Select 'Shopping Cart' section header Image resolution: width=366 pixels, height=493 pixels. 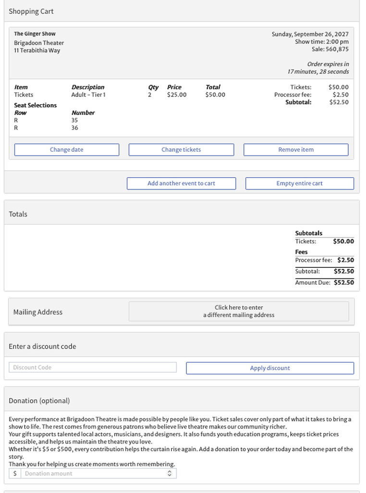coord(31,12)
